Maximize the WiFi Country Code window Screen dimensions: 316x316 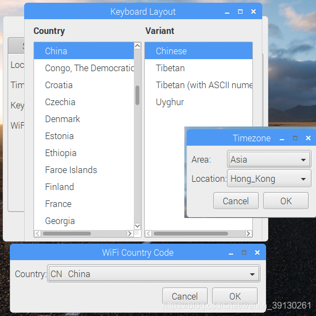[244, 252]
